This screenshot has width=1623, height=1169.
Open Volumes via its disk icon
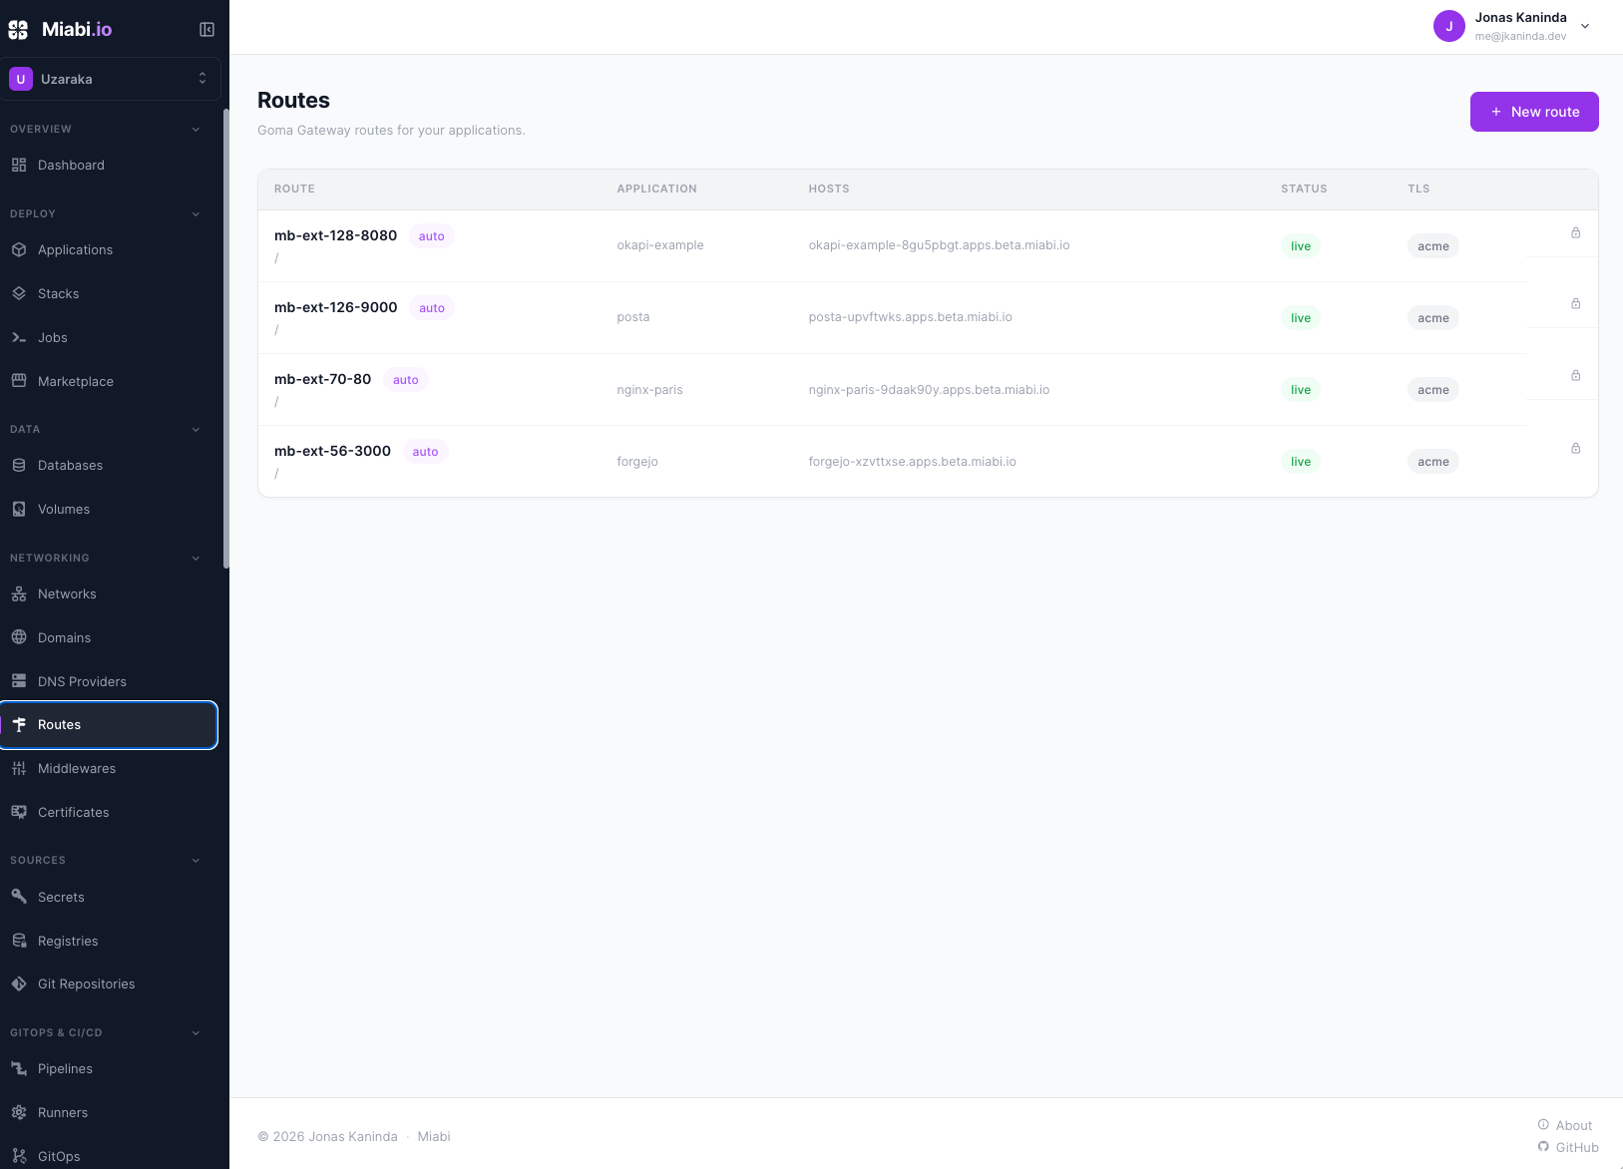click(x=19, y=509)
